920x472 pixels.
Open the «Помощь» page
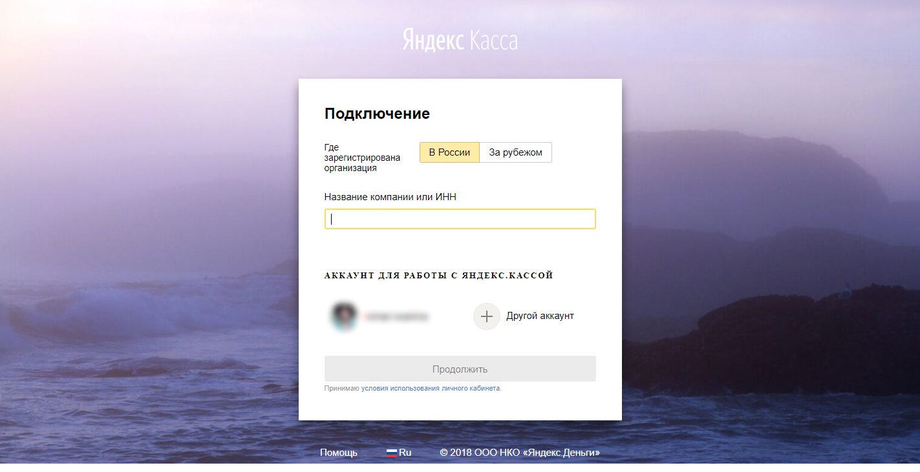click(x=337, y=452)
